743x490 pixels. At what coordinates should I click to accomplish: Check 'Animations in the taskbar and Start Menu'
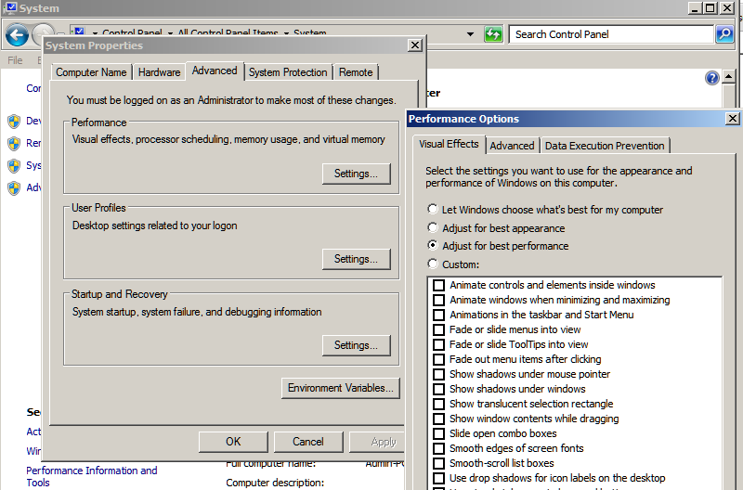(438, 315)
